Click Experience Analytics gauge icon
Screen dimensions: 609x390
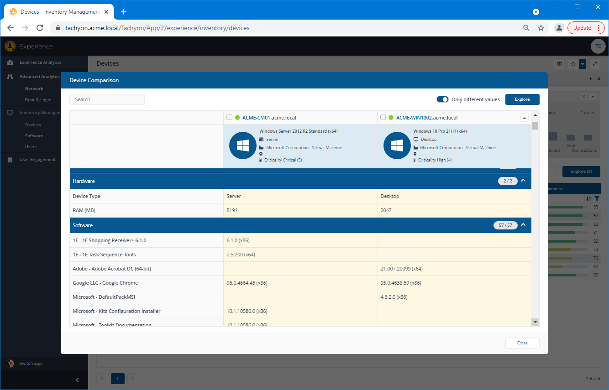click(x=10, y=62)
